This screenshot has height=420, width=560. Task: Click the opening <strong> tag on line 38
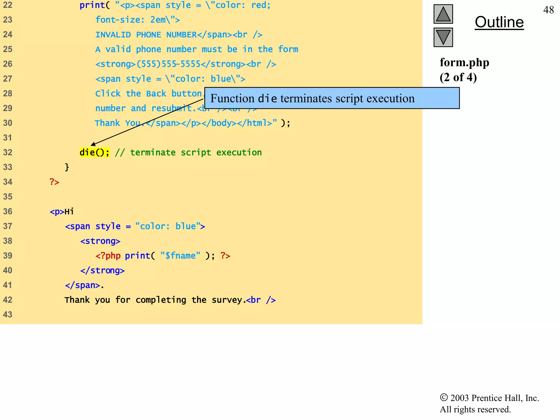(x=100, y=241)
